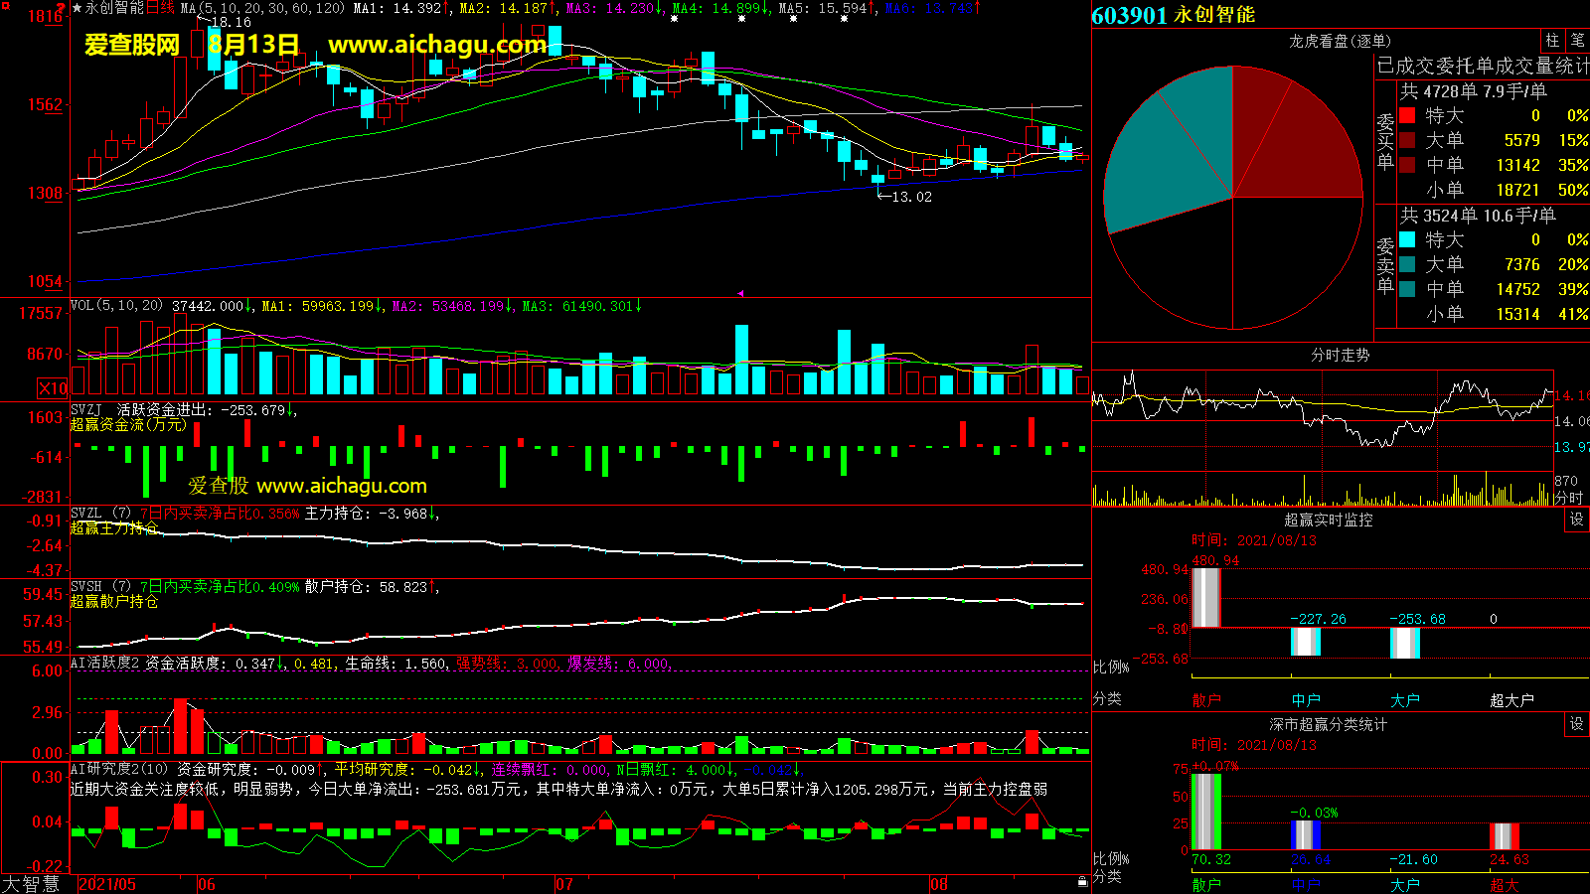Click 日线 period label in chart header
The height and width of the screenshot is (894, 1590).
(161, 8)
